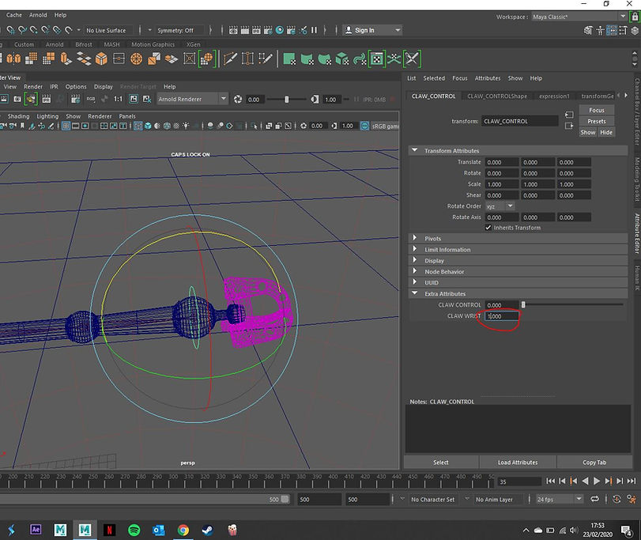Open the Arnold Renderer dropdown
The image size is (641, 540).
(192, 99)
